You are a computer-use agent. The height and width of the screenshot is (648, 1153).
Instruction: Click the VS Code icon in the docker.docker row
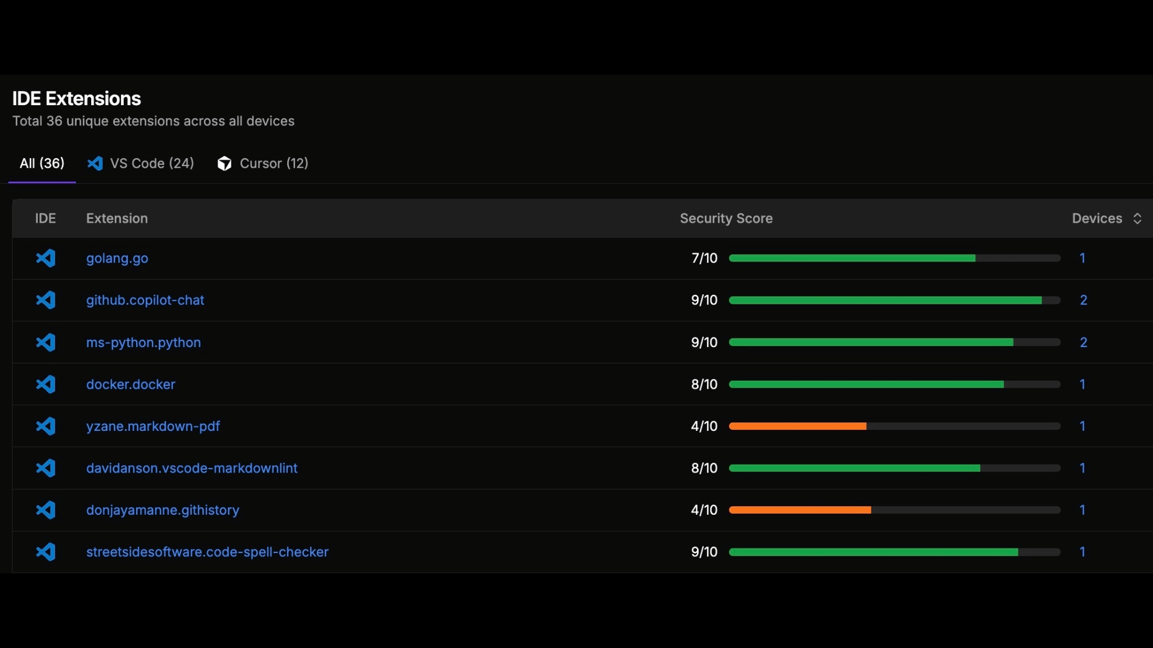[46, 384]
